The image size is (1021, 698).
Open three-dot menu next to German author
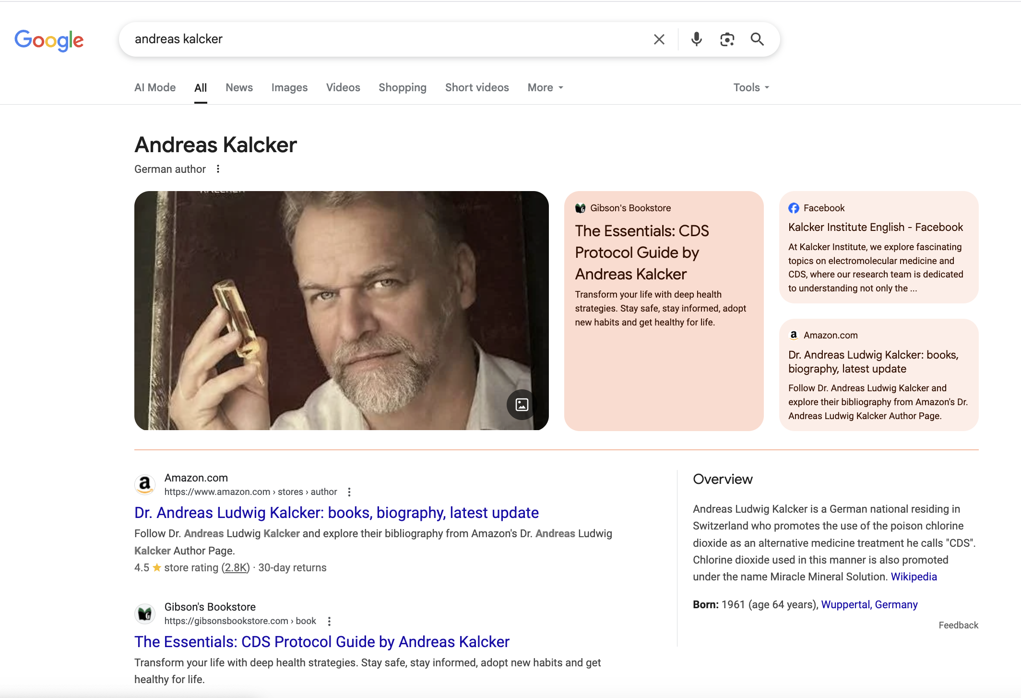(218, 169)
